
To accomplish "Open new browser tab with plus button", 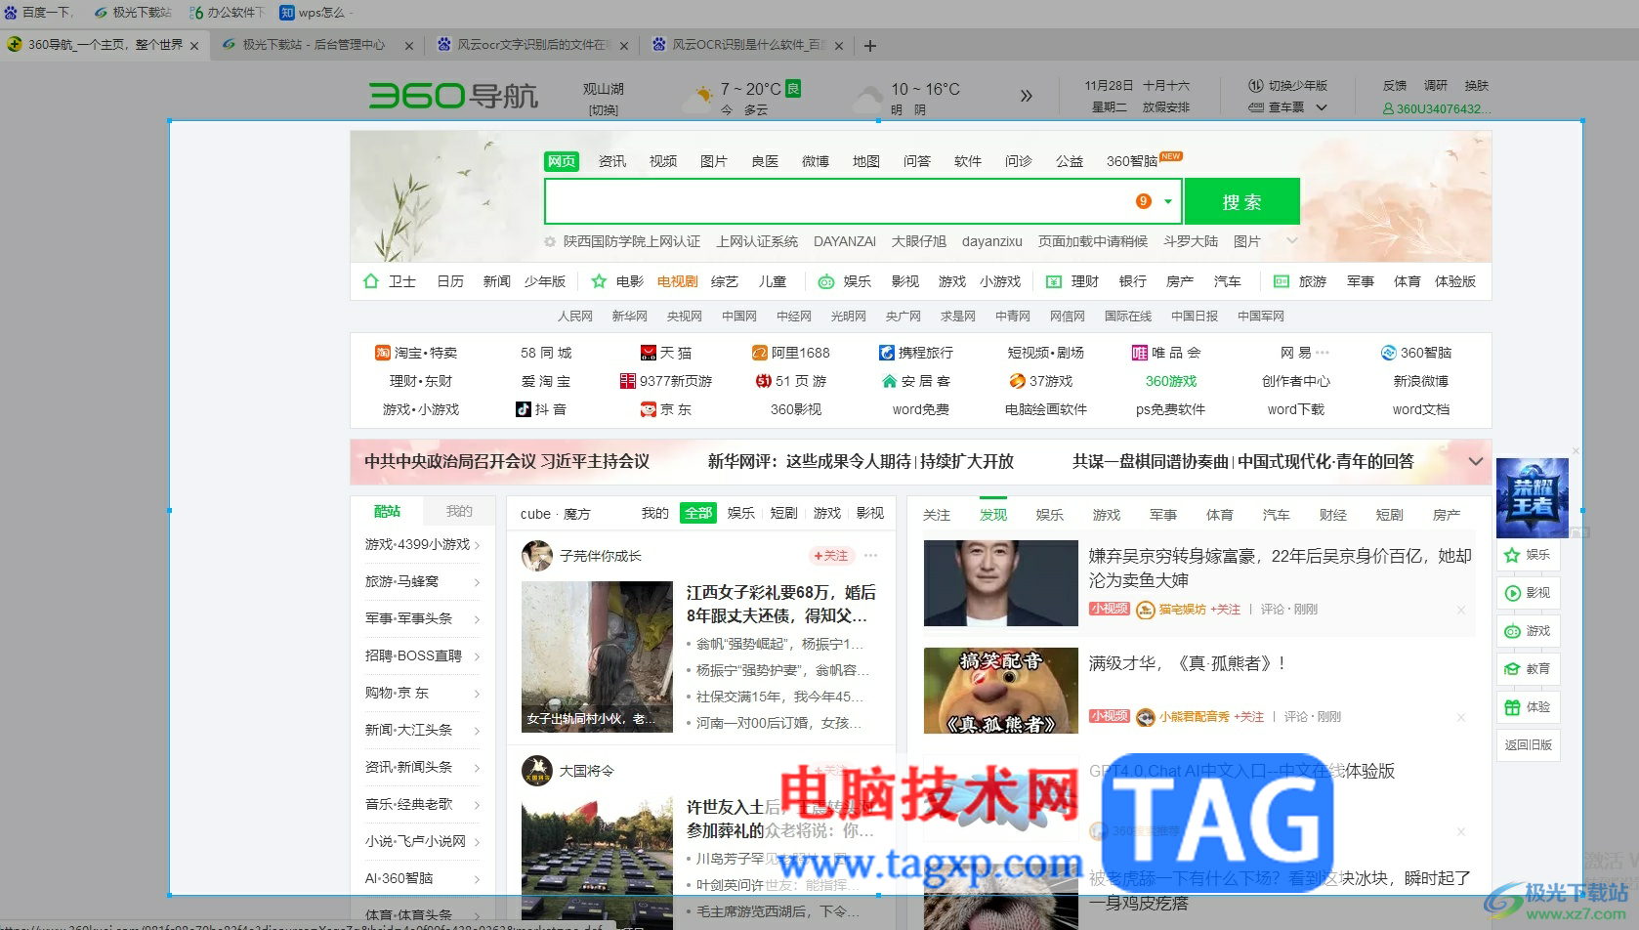I will point(870,45).
